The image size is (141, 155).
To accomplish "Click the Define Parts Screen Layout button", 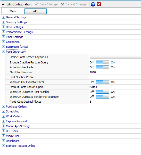I will [x=115, y=57].
